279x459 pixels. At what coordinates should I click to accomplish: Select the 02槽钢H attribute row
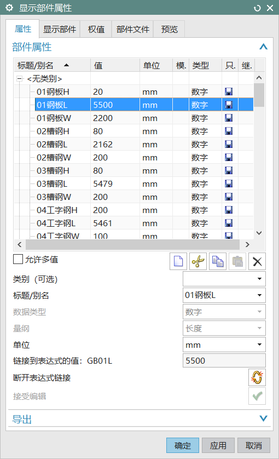[x=134, y=131]
